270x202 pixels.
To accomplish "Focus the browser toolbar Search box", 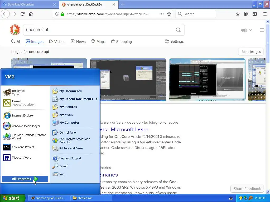I will 196,14.
